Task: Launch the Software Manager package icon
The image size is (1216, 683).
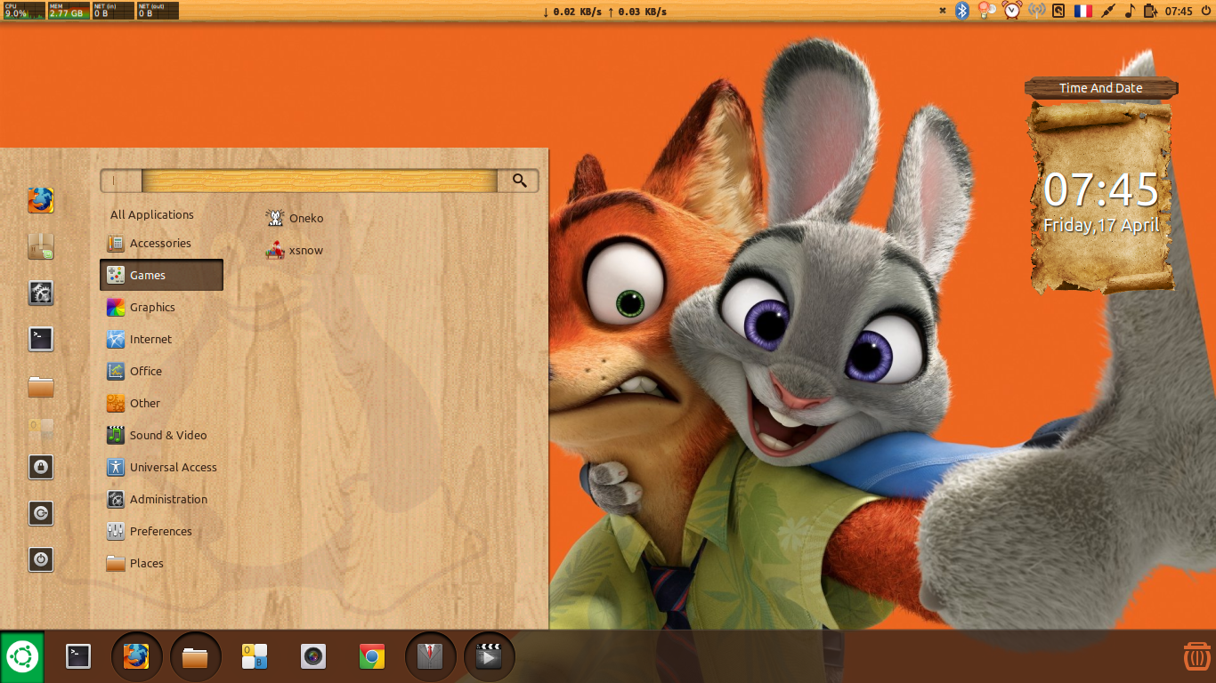Action: [x=41, y=246]
